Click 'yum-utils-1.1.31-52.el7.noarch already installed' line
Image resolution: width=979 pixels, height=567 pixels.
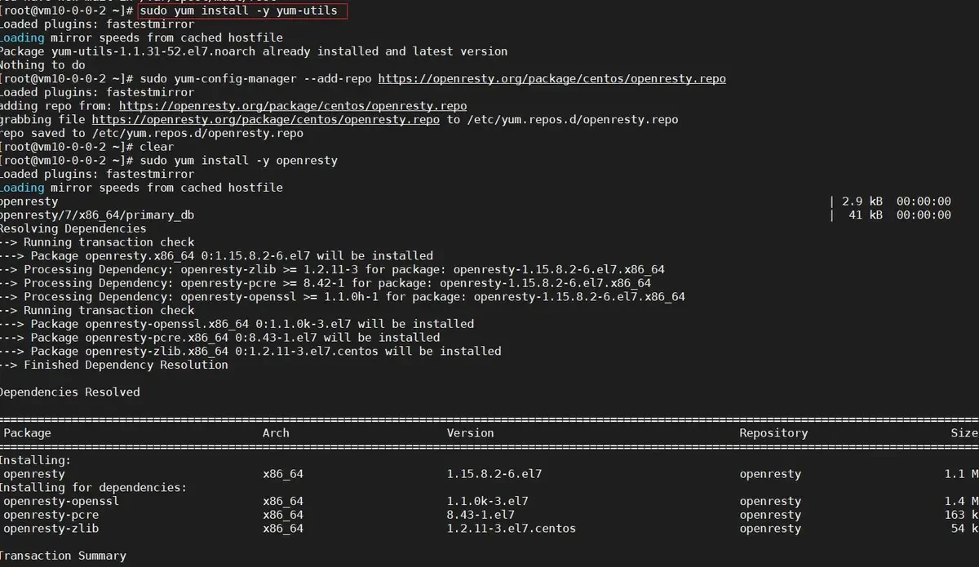254,51
